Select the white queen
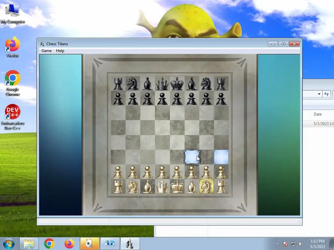 162,187
